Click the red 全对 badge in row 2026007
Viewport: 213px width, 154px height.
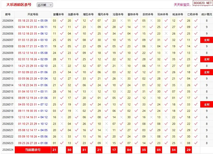tap(206, 40)
